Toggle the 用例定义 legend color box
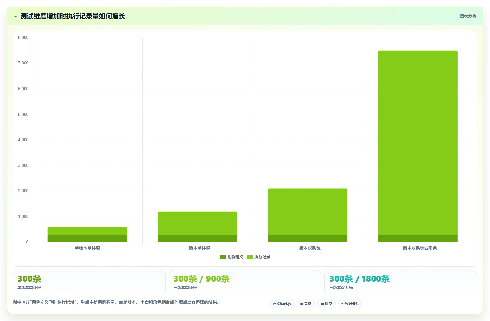This screenshot has width=490, height=321. tap(223, 257)
